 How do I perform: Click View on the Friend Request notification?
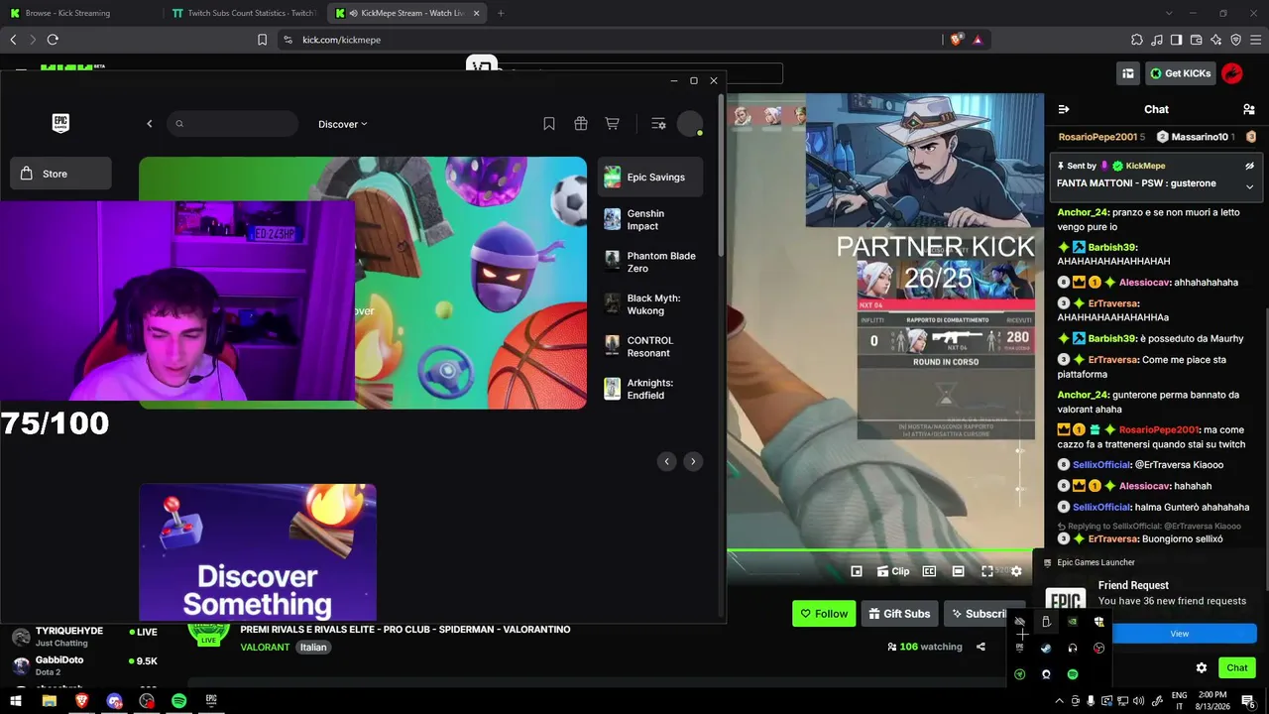(x=1179, y=634)
